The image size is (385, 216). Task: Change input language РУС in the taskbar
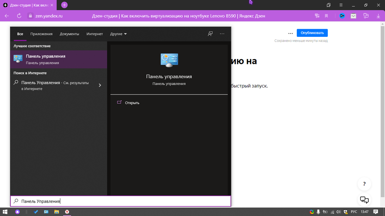click(x=354, y=212)
